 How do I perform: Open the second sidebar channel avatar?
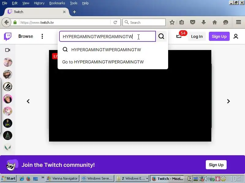coord(8,74)
